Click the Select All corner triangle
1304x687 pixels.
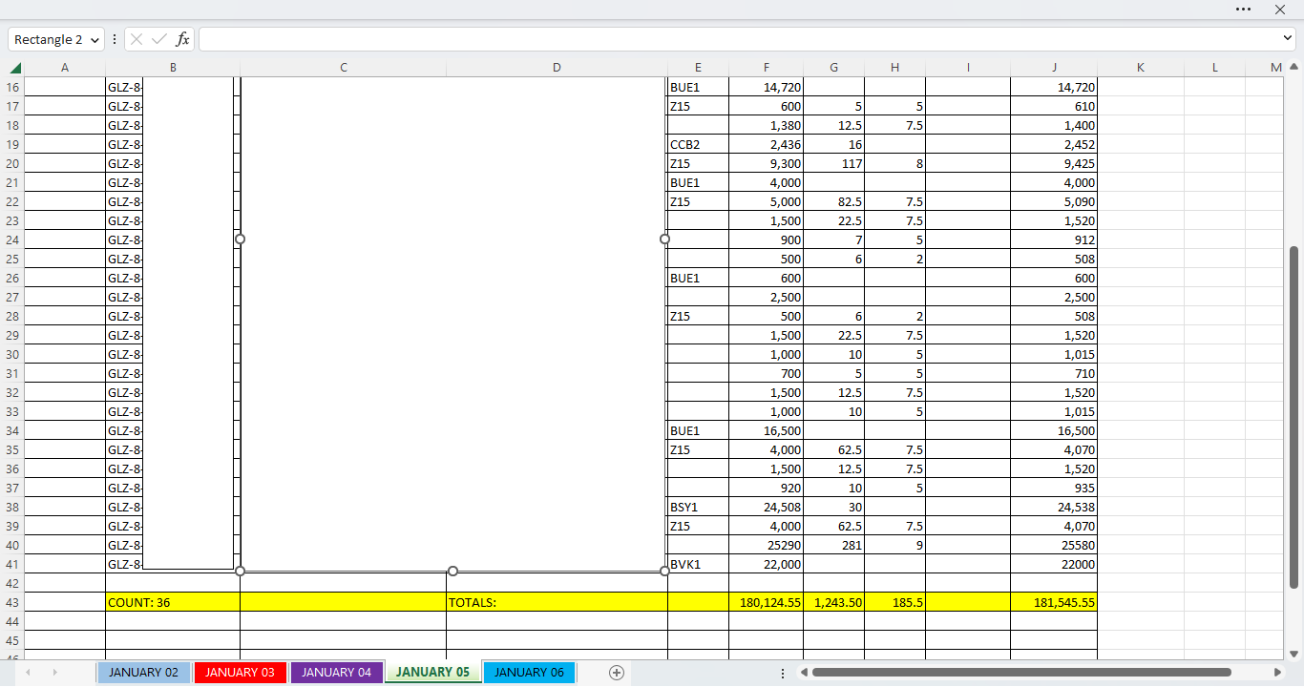coord(15,68)
